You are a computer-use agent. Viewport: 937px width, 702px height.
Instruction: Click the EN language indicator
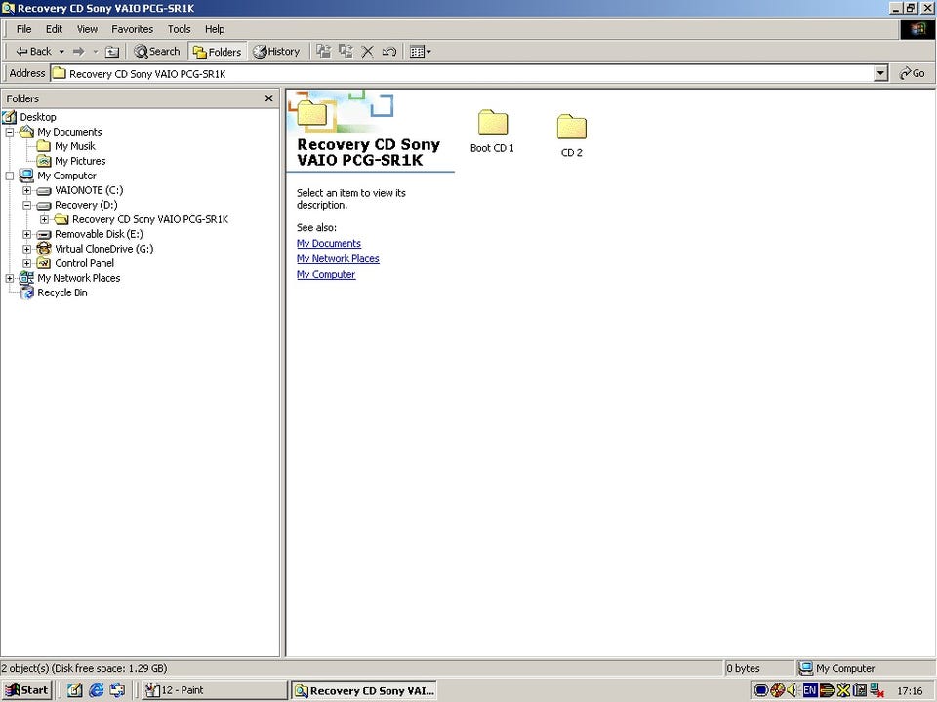[810, 690]
